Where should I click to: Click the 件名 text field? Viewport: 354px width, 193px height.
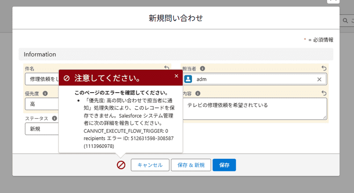click(x=42, y=79)
